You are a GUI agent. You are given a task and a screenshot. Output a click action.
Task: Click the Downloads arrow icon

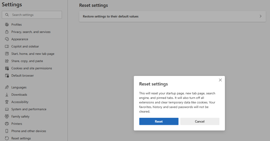[x=7, y=95]
